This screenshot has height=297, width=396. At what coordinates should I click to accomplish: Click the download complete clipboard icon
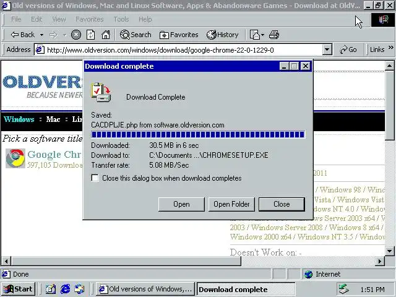click(x=101, y=92)
